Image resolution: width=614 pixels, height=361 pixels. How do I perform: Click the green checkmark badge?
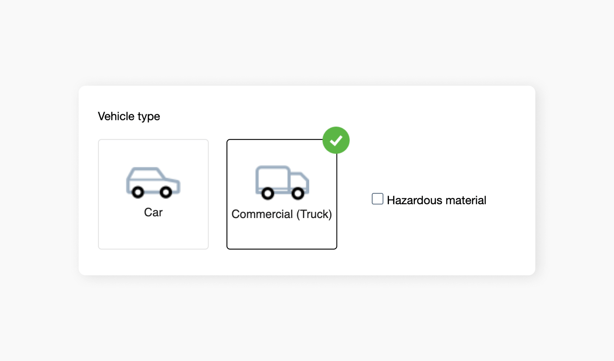[336, 140]
